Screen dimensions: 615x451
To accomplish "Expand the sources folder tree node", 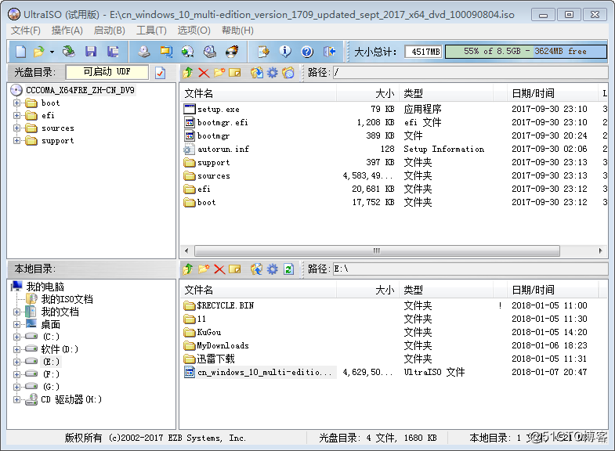I will tap(16, 128).
